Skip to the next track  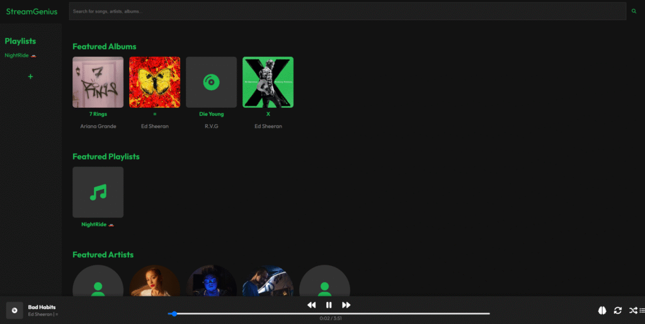coord(346,305)
